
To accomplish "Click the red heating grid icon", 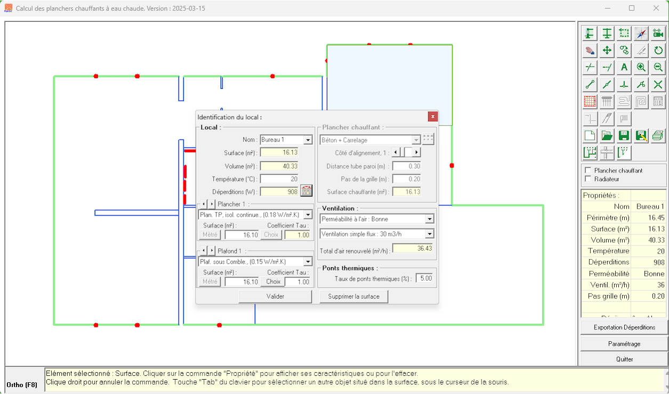I will (590, 101).
